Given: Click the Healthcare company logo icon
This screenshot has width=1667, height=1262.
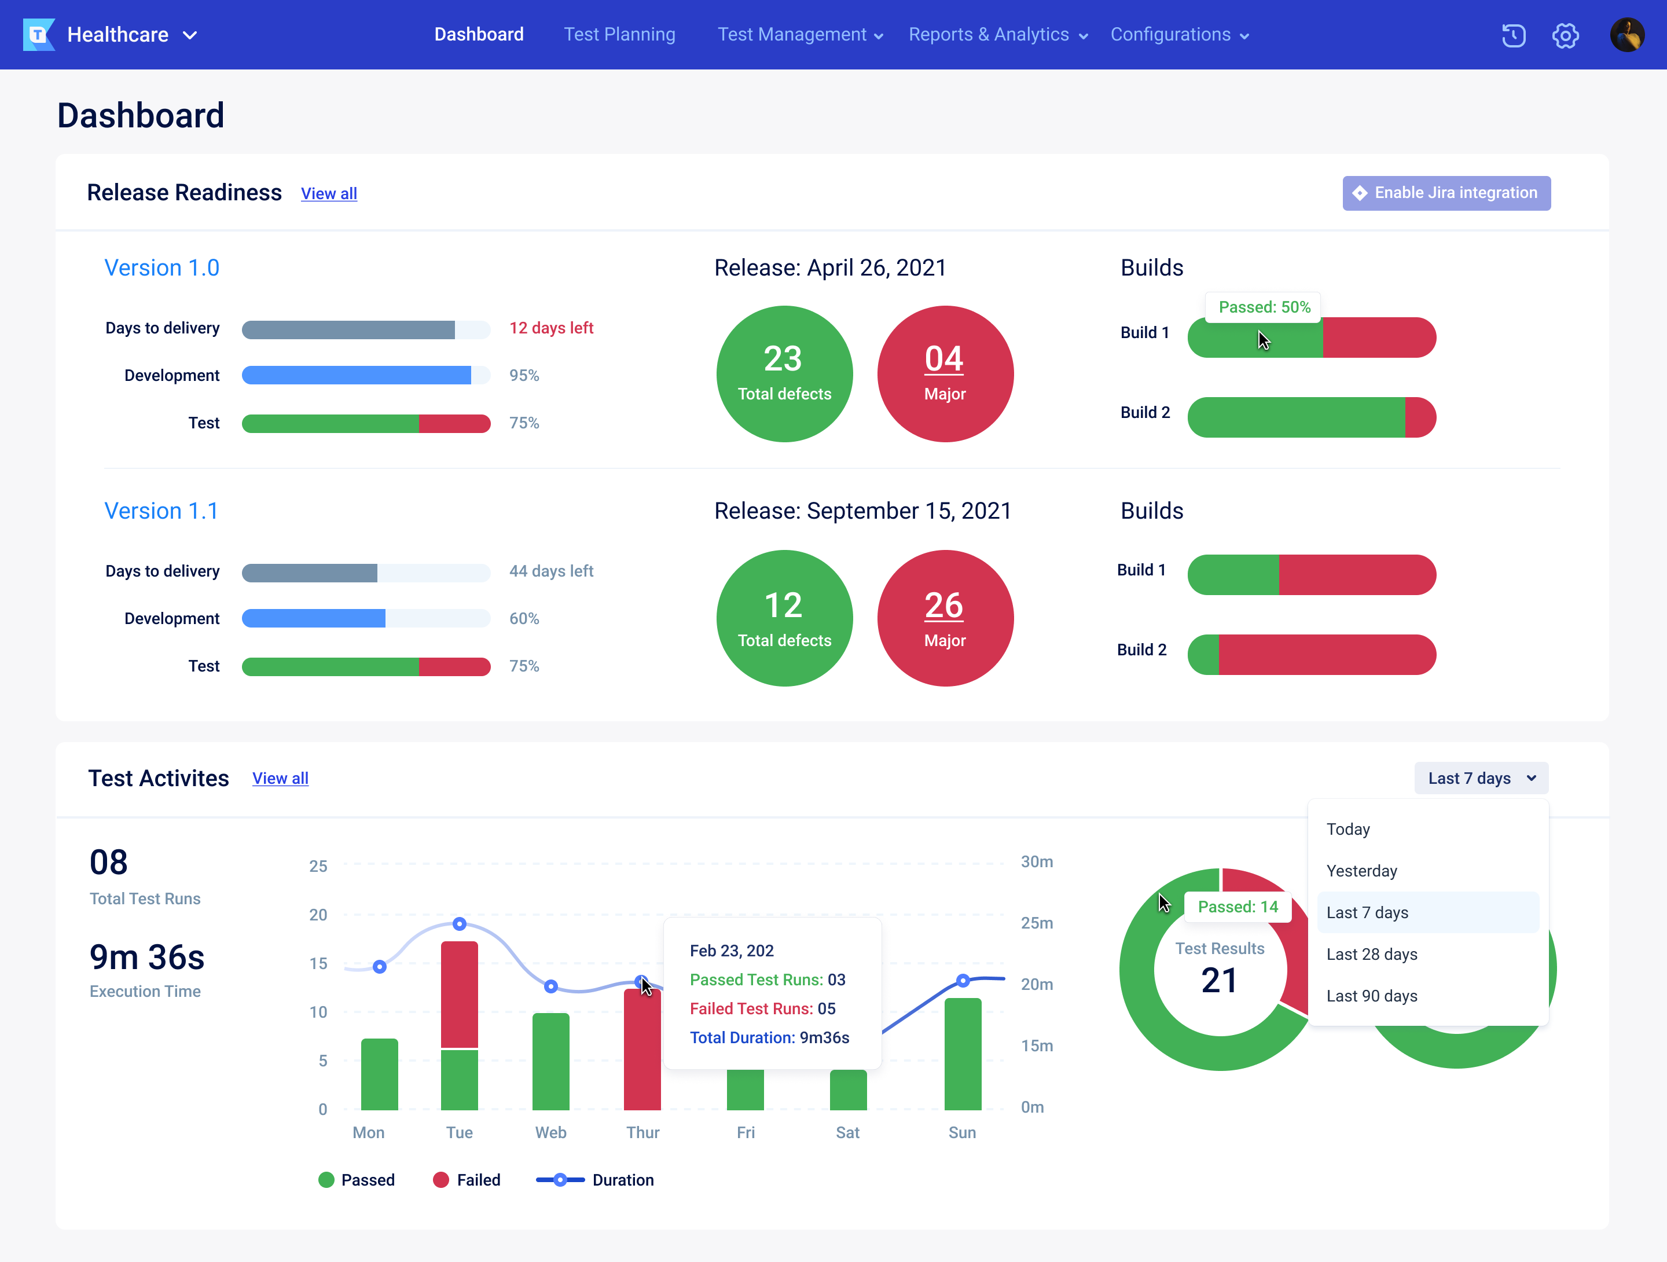Looking at the screenshot, I should [x=39, y=34].
